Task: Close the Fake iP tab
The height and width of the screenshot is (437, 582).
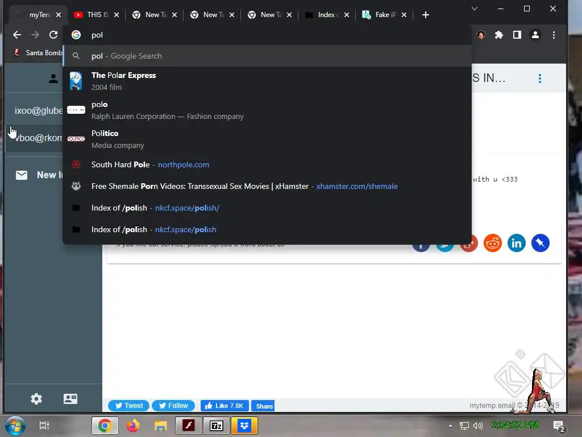Action: [x=404, y=15]
